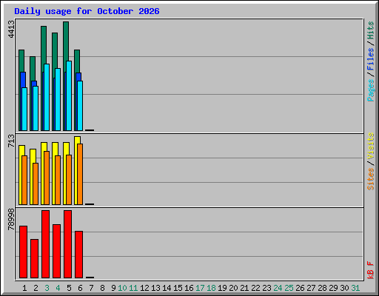Click day 8 on the x-axis
Screen dimensions: 379x296
point(102,288)
